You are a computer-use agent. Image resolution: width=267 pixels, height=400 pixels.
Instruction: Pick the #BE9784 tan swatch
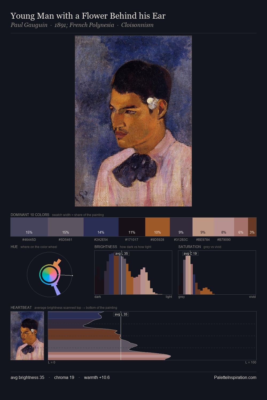coord(203,227)
